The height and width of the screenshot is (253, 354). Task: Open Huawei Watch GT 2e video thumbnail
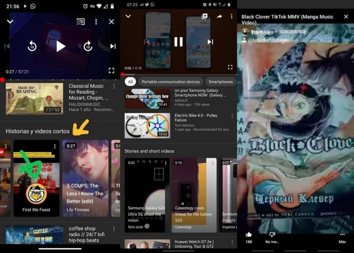coord(147,244)
